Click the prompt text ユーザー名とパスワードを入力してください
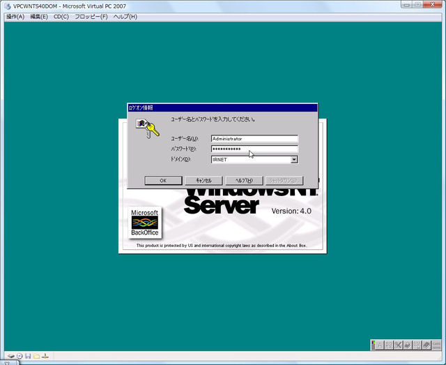The image size is (446, 365). pyautogui.click(x=213, y=119)
